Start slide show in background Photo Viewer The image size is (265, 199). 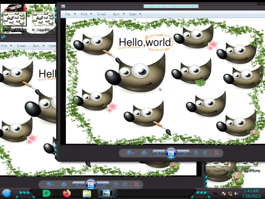[91, 184]
